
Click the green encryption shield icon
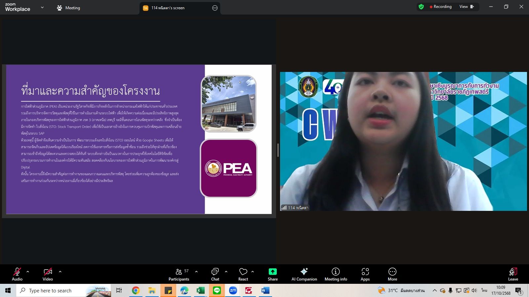[x=421, y=7]
